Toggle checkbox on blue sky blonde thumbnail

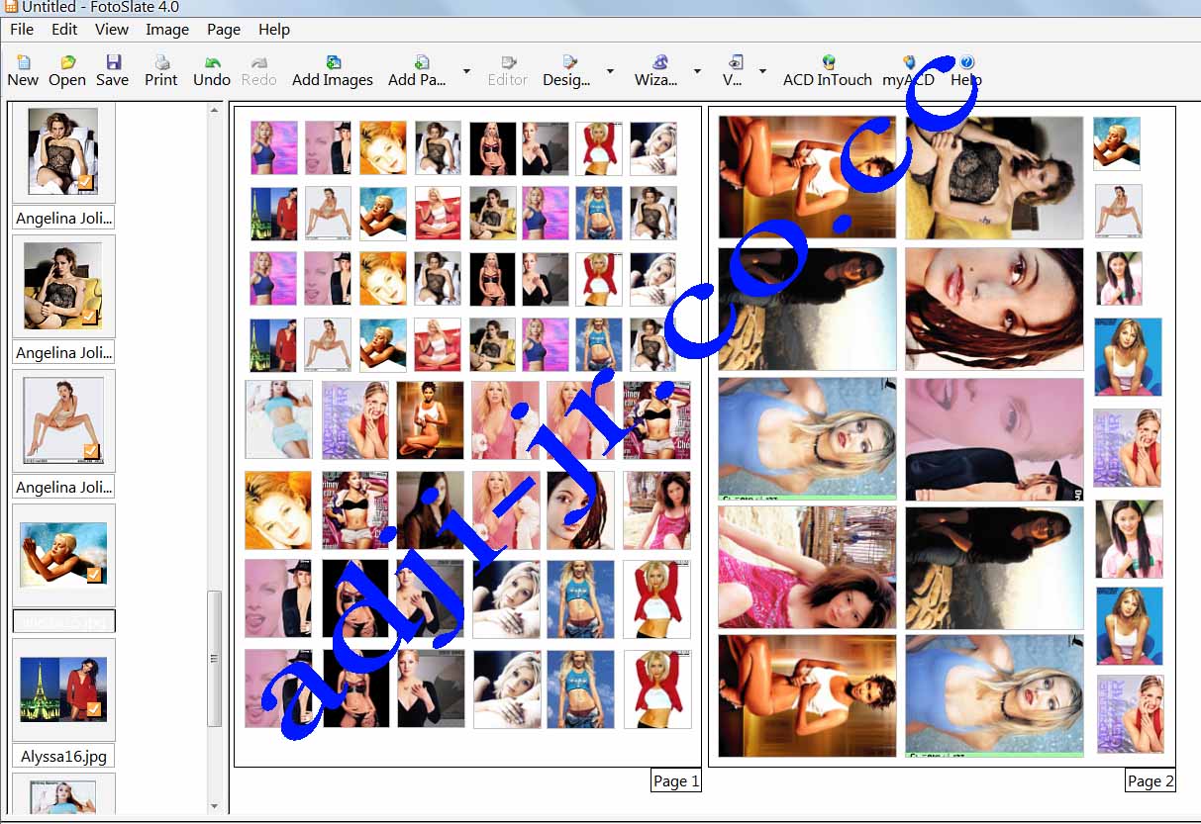[x=94, y=574]
